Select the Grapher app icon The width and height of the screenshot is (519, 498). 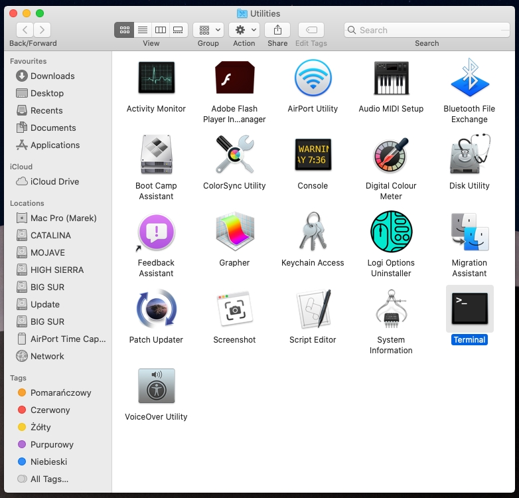click(235, 232)
